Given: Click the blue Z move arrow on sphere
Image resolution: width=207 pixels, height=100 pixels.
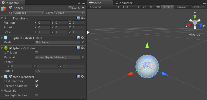Looking at the screenshot, I should click(x=164, y=73).
